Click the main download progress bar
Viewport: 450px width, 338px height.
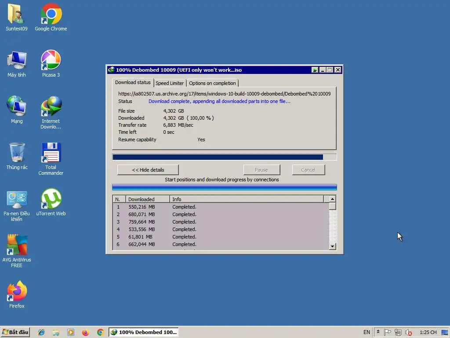click(225, 157)
